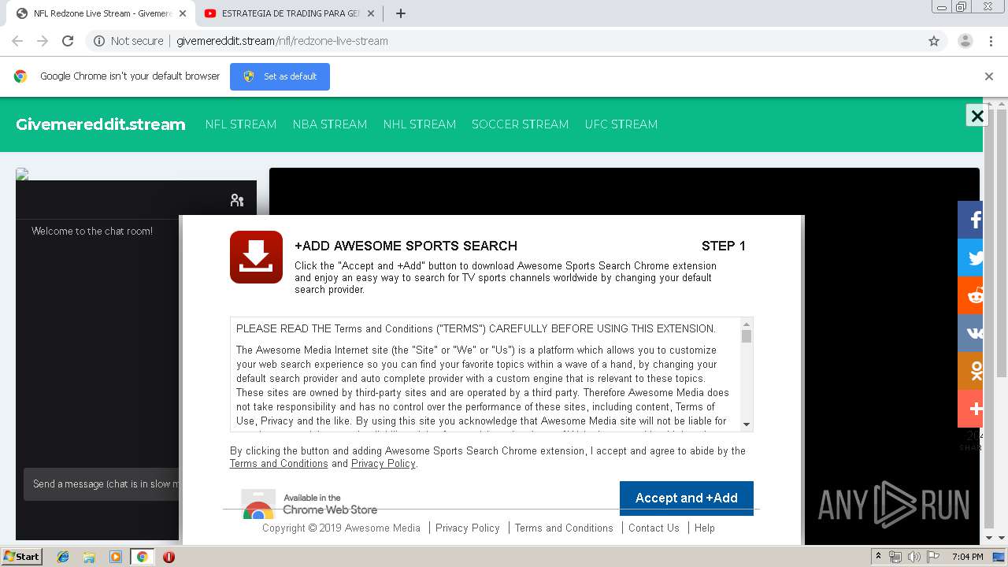Click the VK share icon
The width and height of the screenshot is (1008, 567).
[970, 333]
